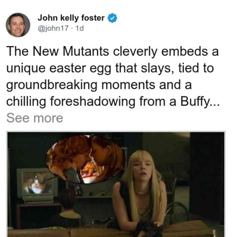Click the truncated word Buffy...
This screenshot has width=237, height=237.
point(200,102)
